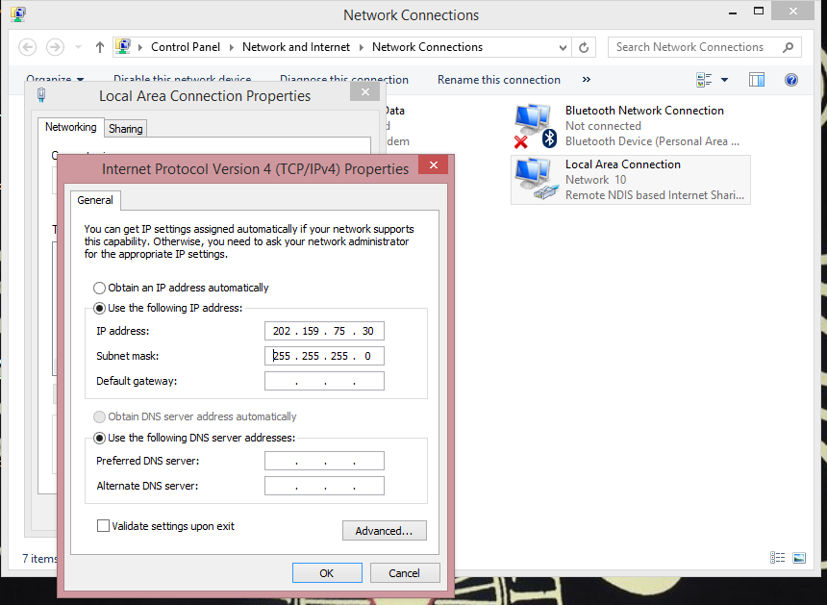
Task: Click Not connected status text
Action: click(603, 126)
